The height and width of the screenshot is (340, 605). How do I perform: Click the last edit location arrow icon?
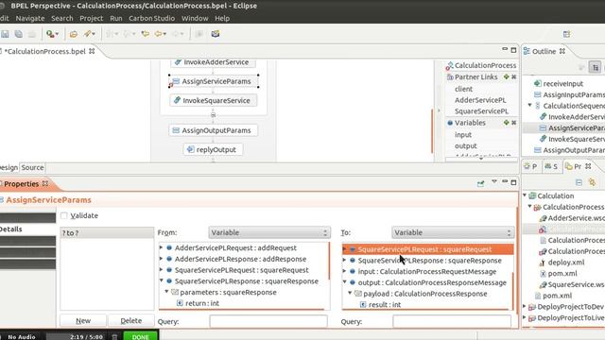pos(145,34)
